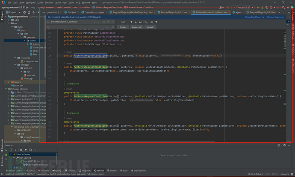Expand the target folder
The height and width of the screenshot is (177, 295).
(x=9, y=82)
